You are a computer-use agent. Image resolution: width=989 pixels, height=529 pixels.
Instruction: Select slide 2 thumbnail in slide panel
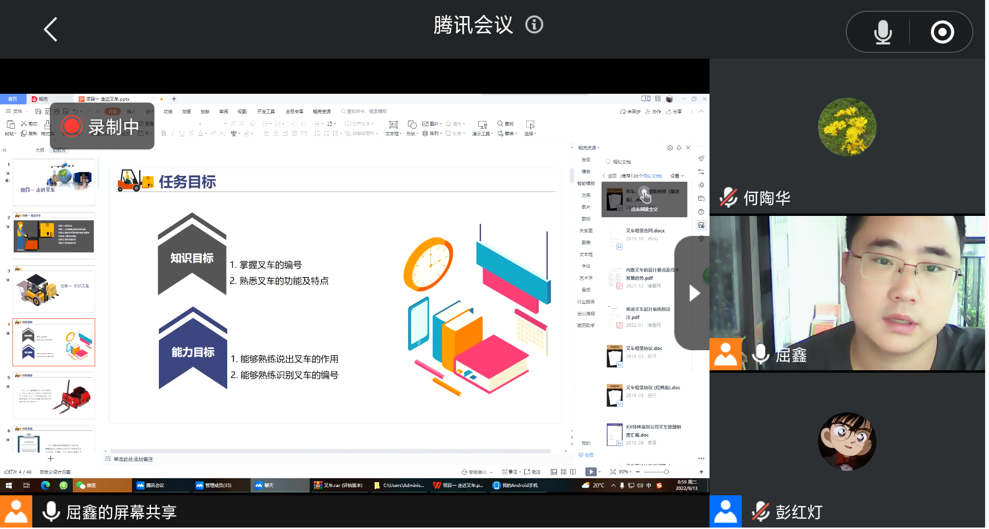tap(54, 236)
